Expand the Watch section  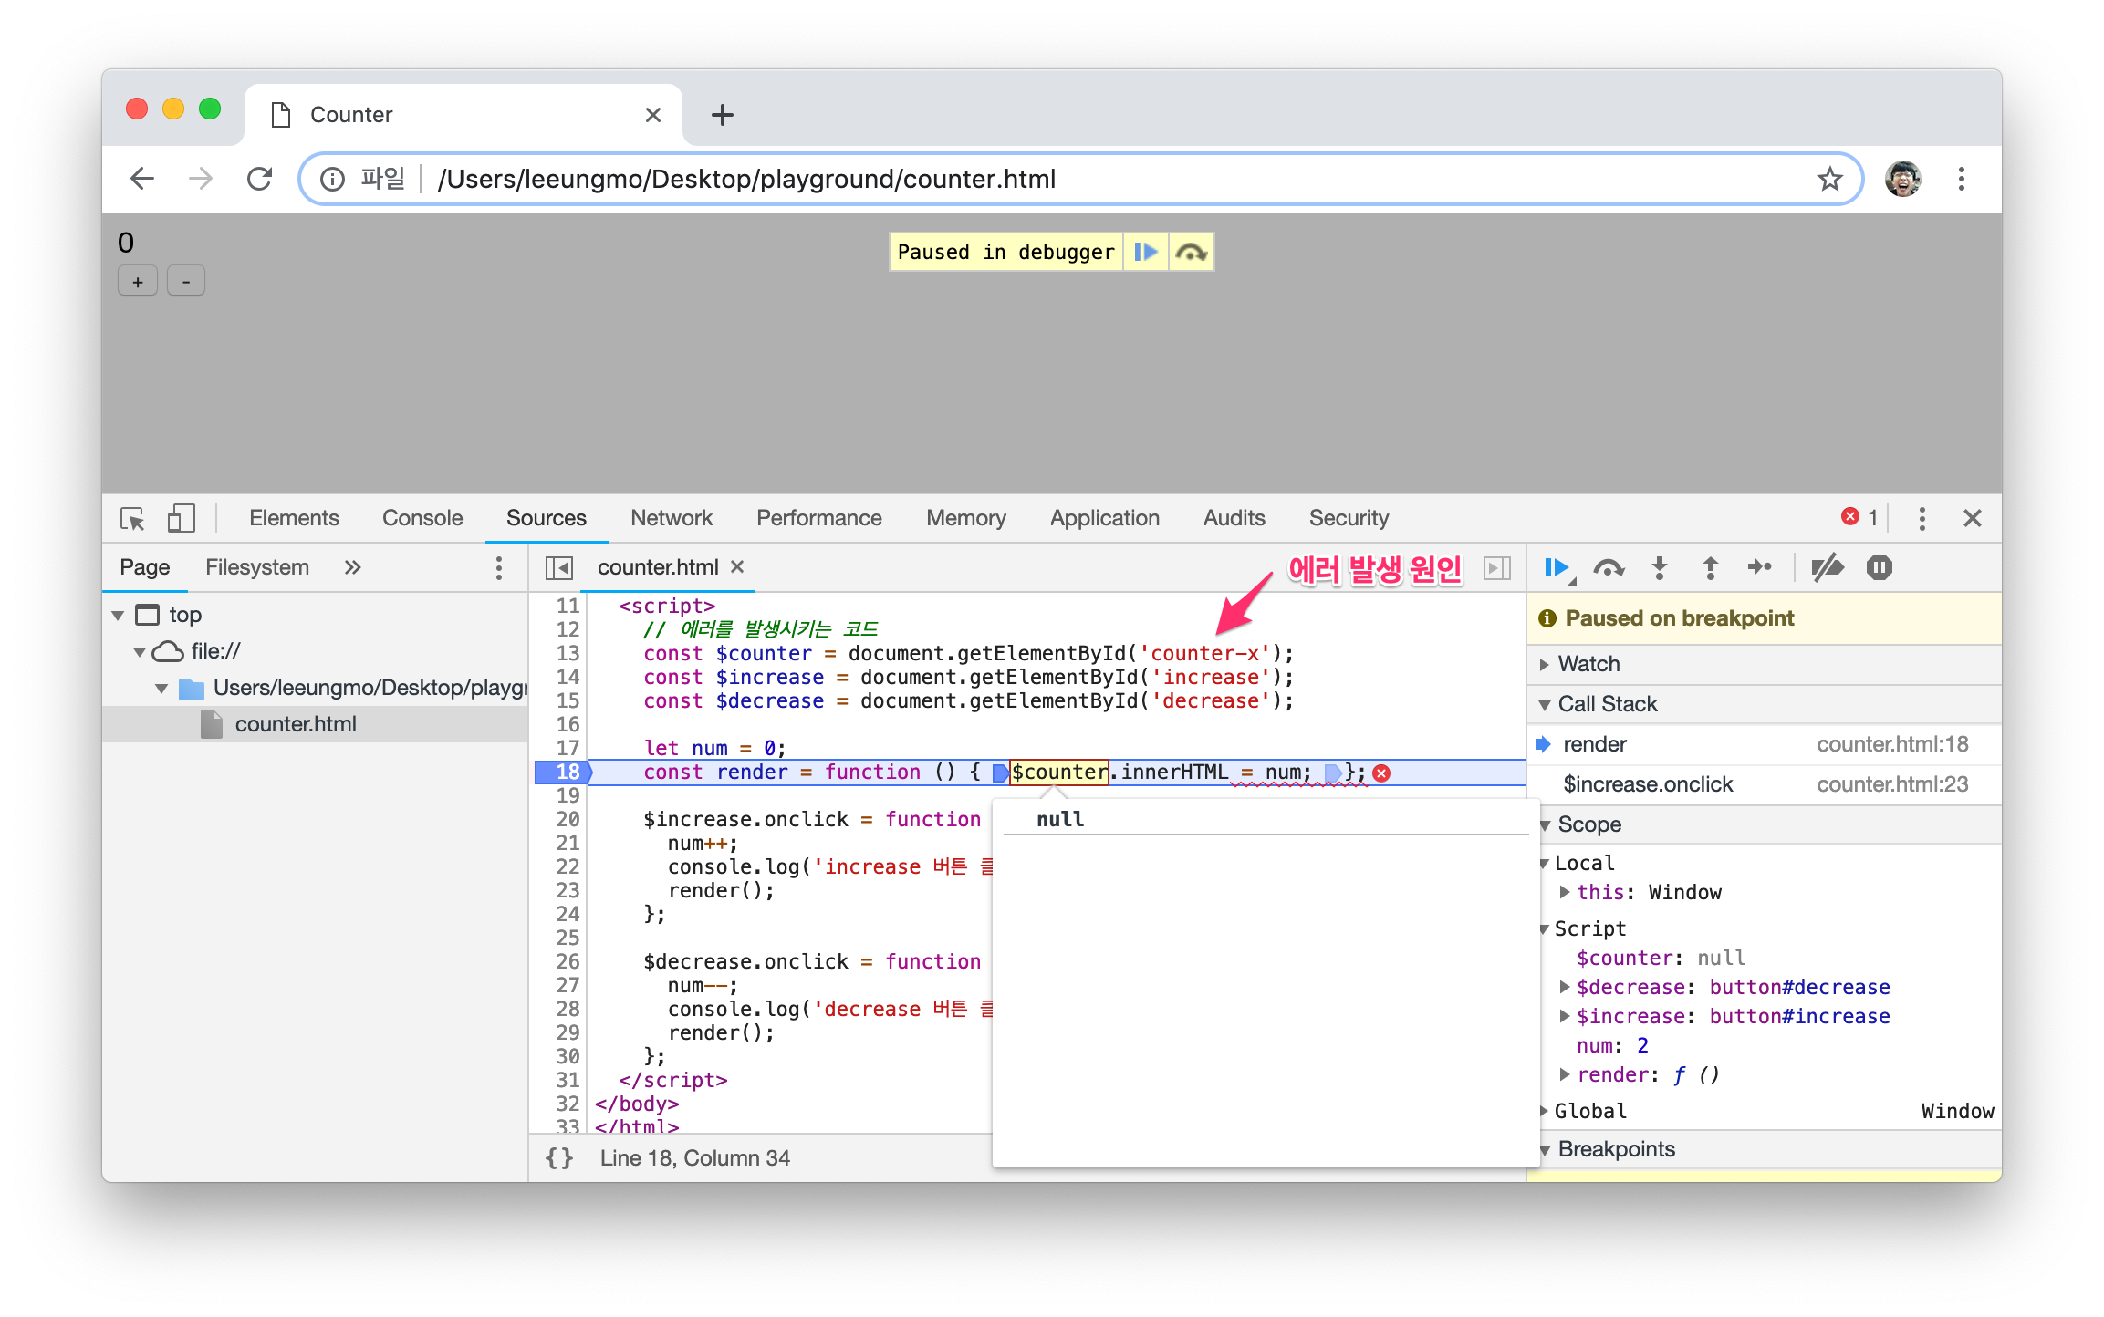[x=1588, y=664]
